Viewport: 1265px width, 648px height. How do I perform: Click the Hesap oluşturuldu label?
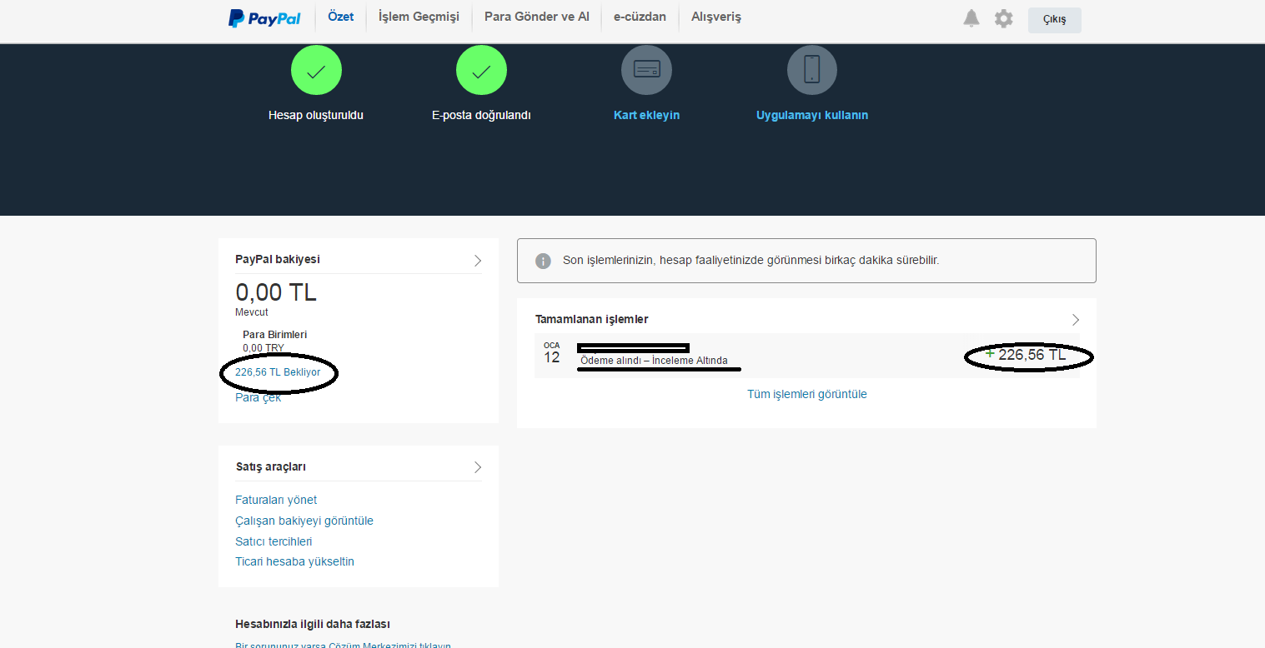(316, 116)
